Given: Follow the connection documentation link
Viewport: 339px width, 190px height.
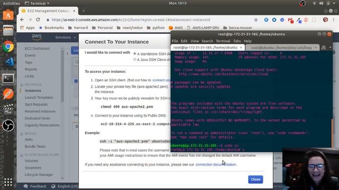Looking at the screenshot, I should [216, 164].
